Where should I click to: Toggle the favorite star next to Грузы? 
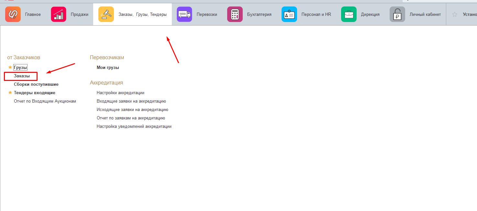click(10, 67)
